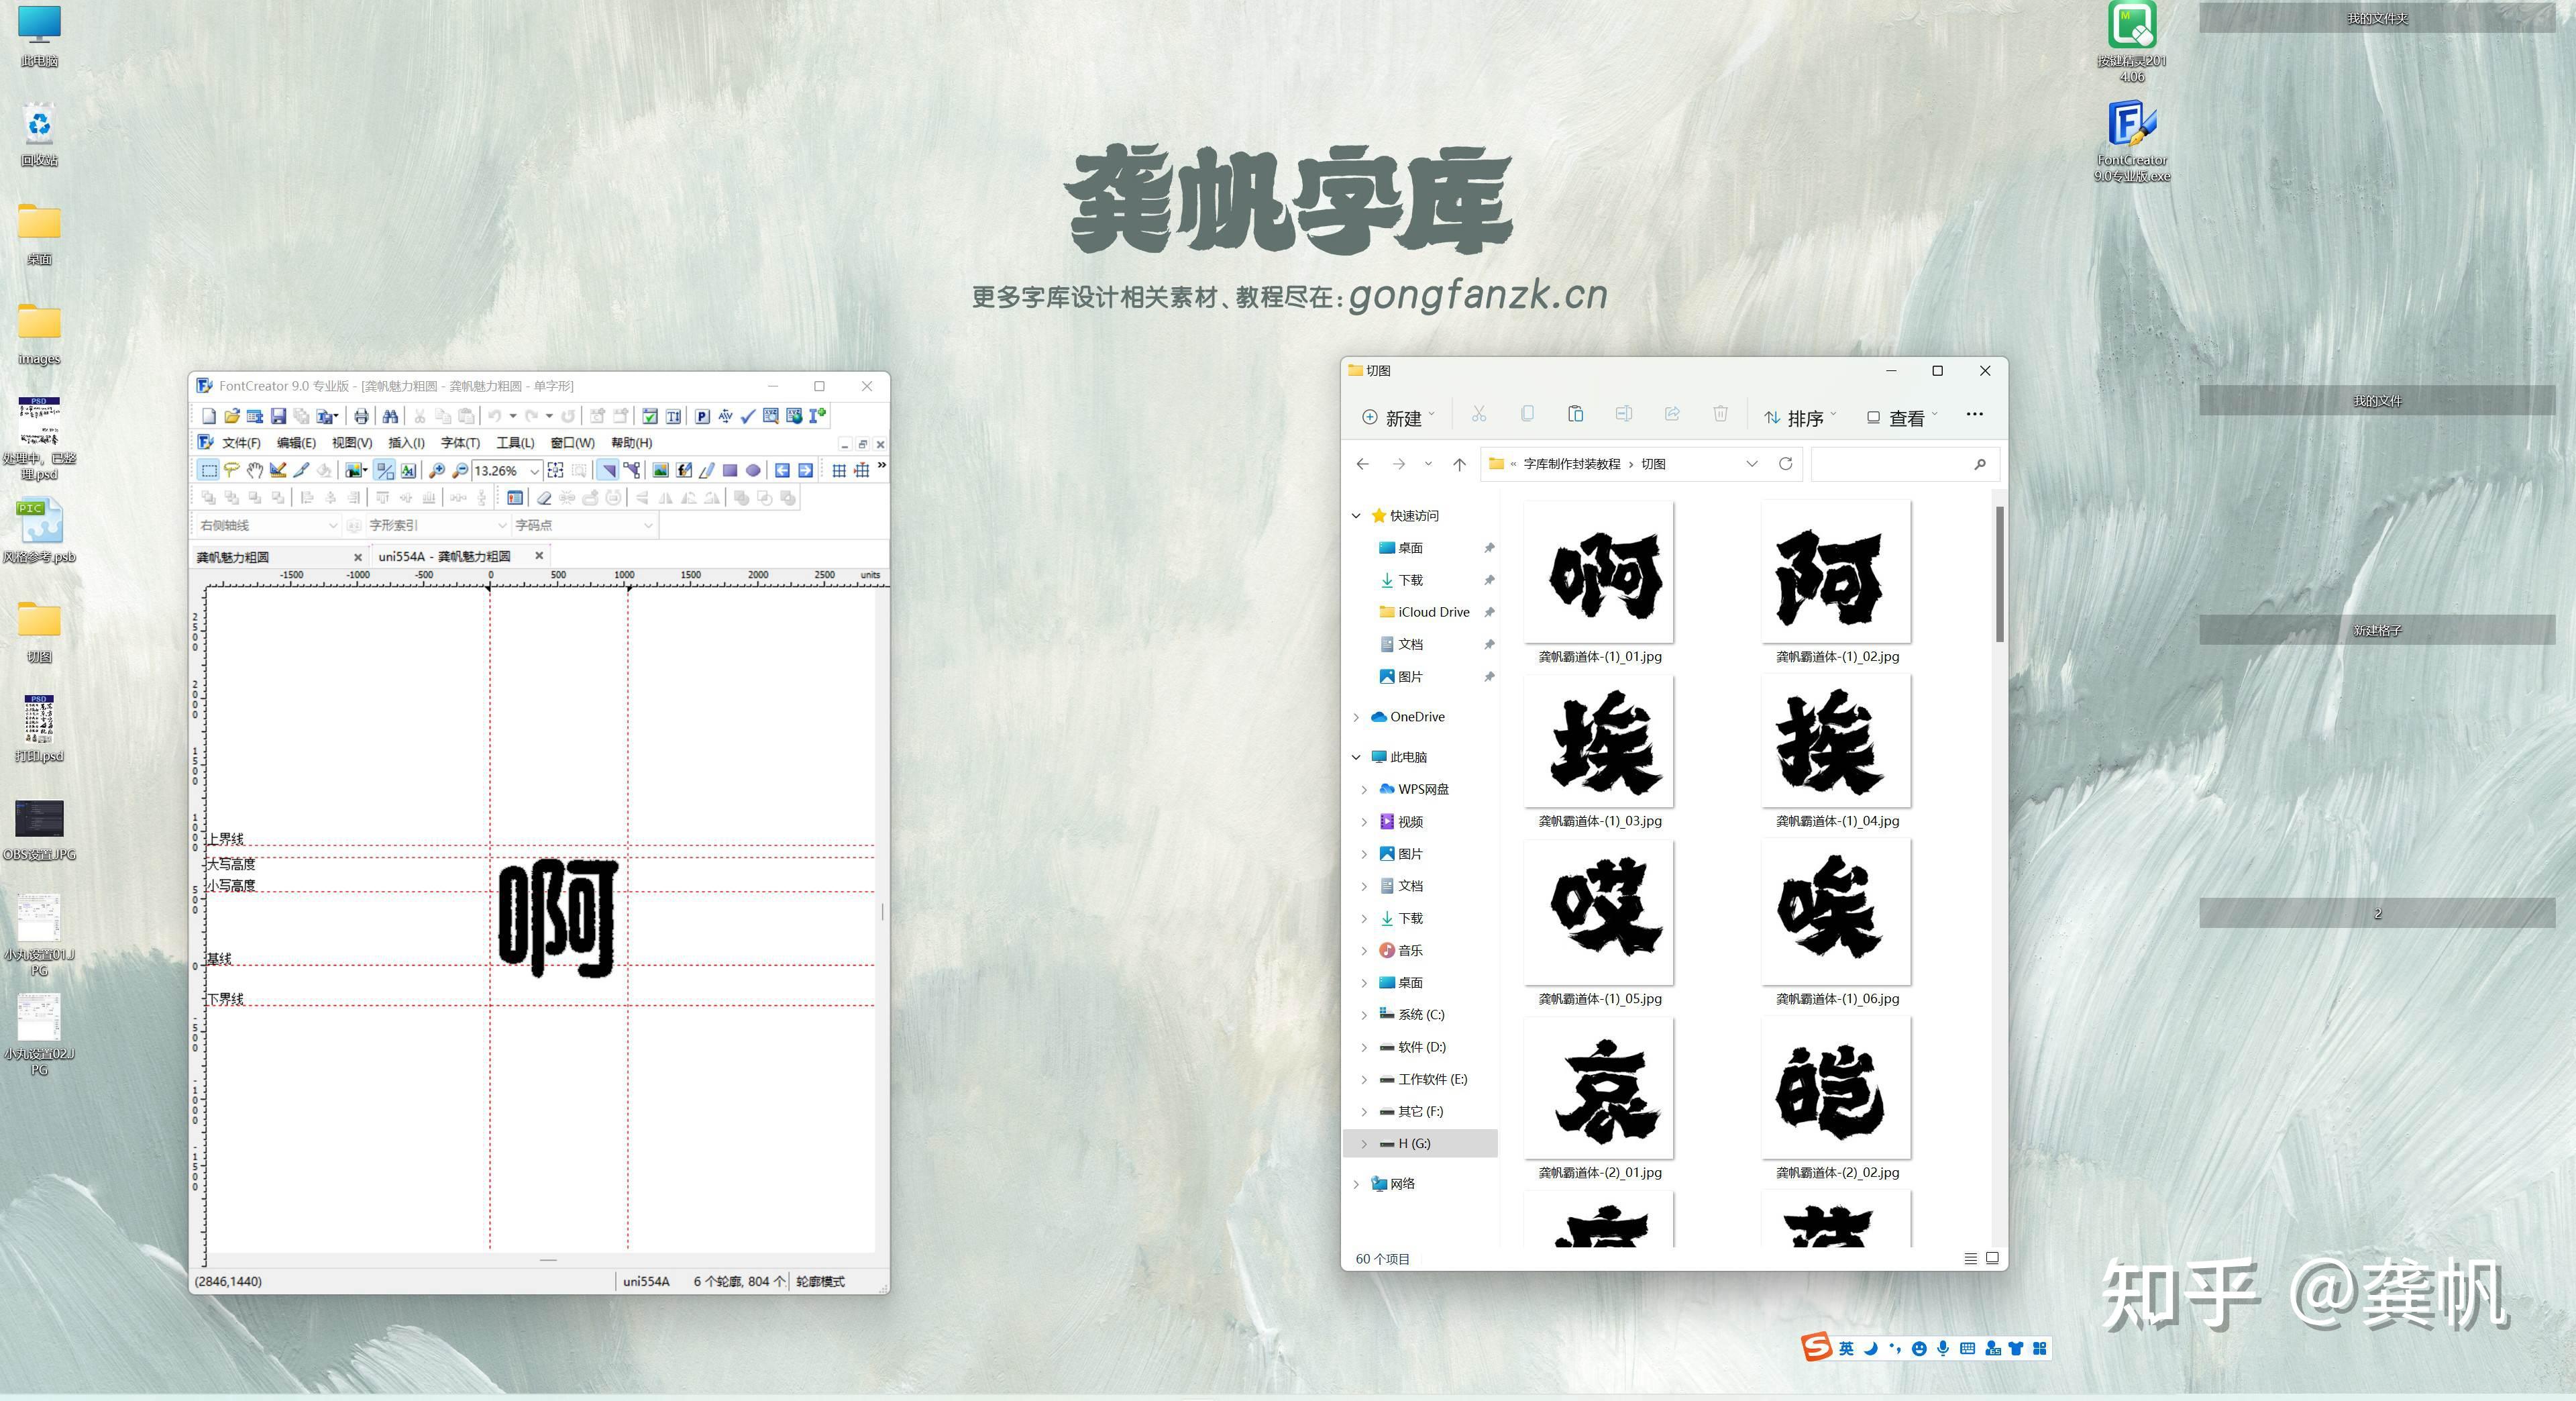The height and width of the screenshot is (1401, 2576).
Task: Select the zoom-in magnifier tool in FontCreator
Action: [438, 471]
